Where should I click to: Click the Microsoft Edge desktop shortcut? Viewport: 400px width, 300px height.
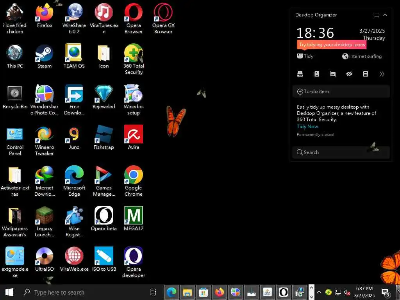74,181
